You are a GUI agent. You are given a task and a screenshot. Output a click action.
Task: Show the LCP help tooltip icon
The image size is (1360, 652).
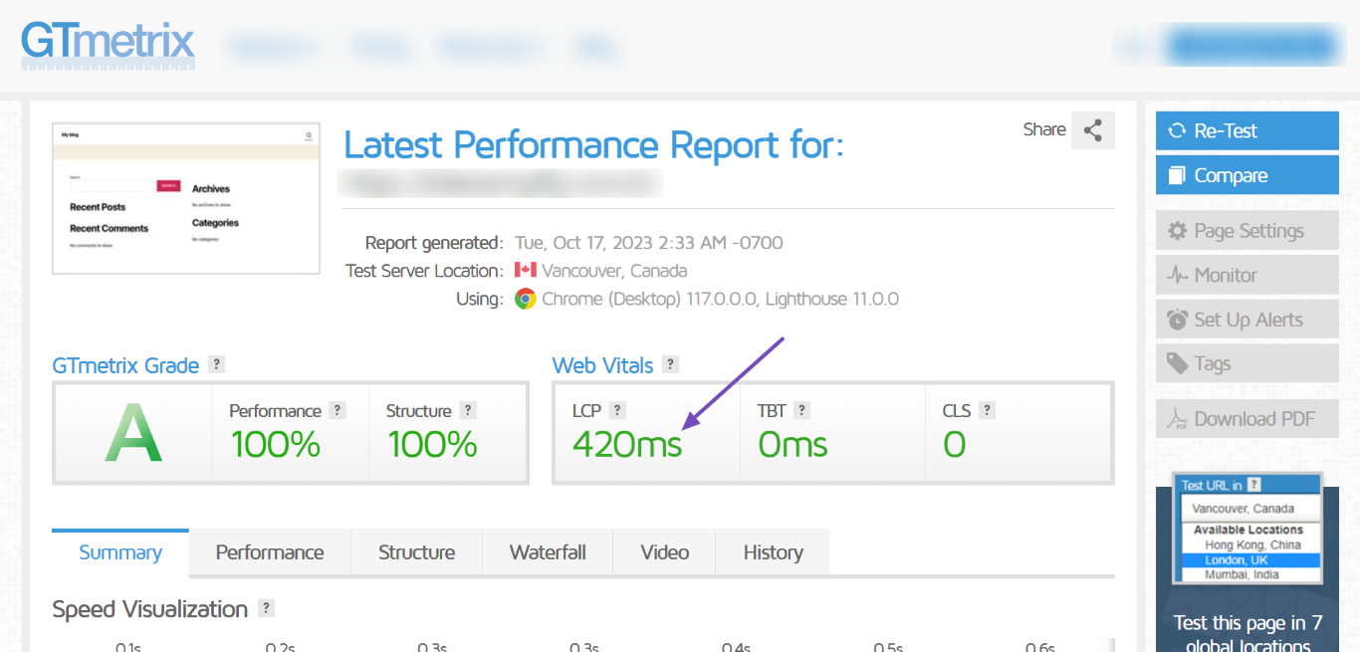(x=617, y=410)
